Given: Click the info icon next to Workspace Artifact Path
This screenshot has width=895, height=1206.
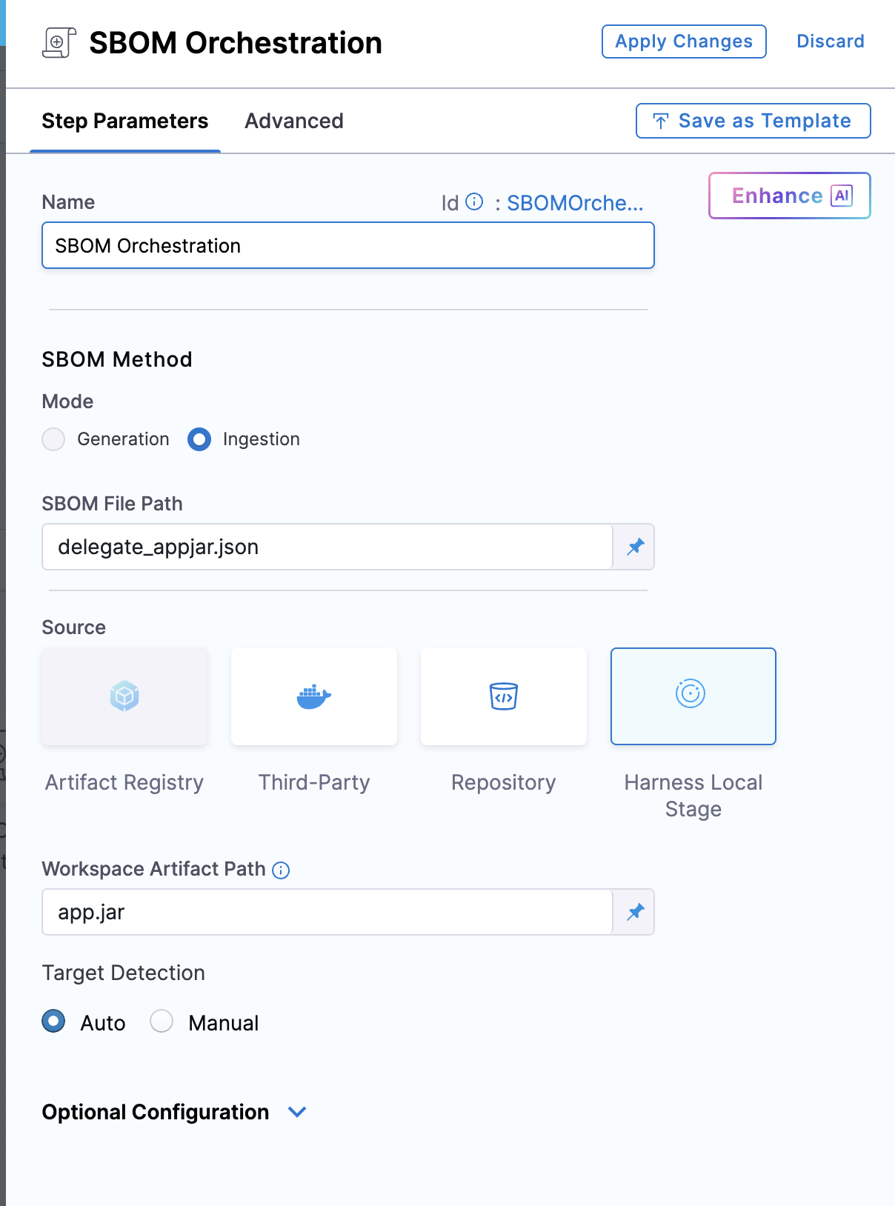Looking at the screenshot, I should click(x=281, y=870).
